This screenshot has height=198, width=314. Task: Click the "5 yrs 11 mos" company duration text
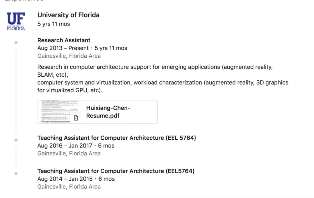pos(54,24)
